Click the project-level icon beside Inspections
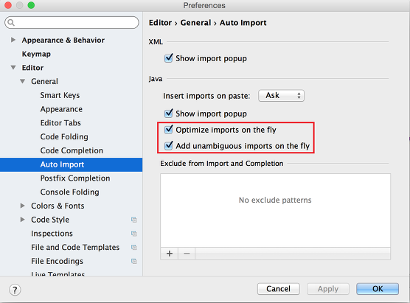Viewport: 410px width, 303px height. point(134,234)
